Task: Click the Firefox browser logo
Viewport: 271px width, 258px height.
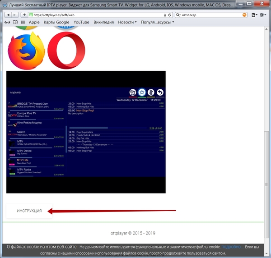Action: click(27, 51)
